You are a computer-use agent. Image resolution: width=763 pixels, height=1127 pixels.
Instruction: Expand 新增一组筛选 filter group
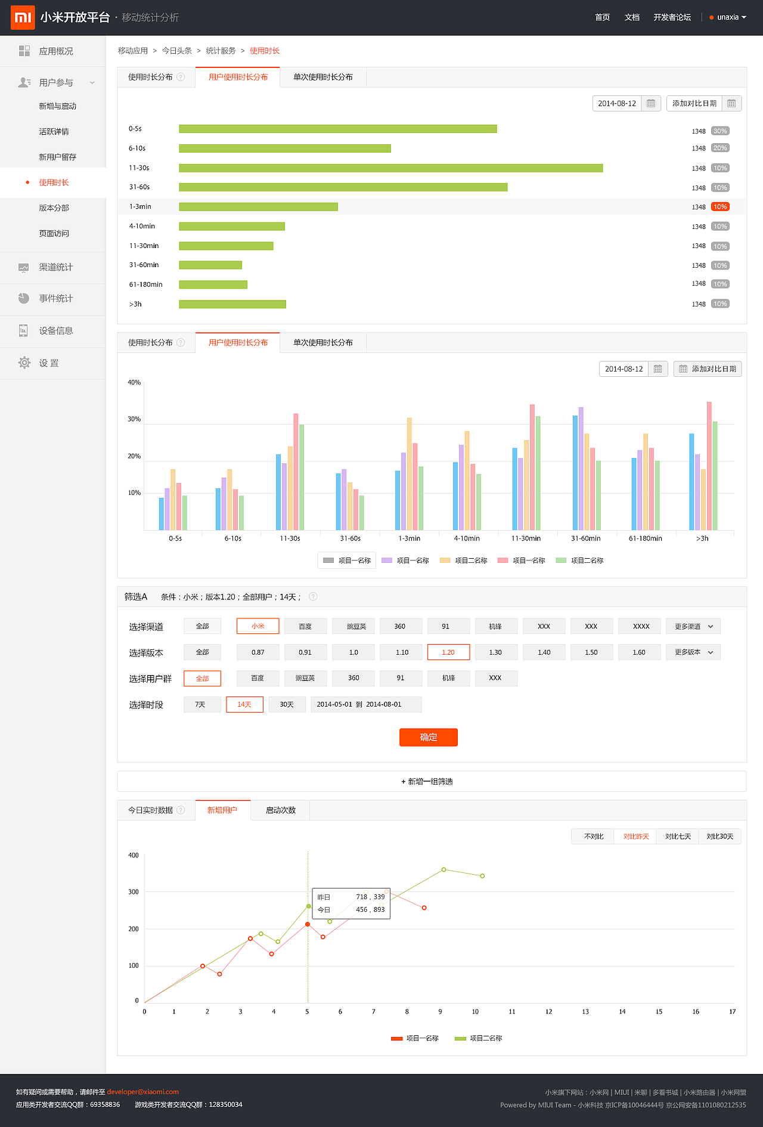(x=432, y=781)
